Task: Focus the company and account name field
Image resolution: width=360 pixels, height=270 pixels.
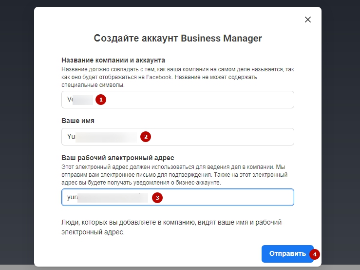Action: (x=195, y=100)
